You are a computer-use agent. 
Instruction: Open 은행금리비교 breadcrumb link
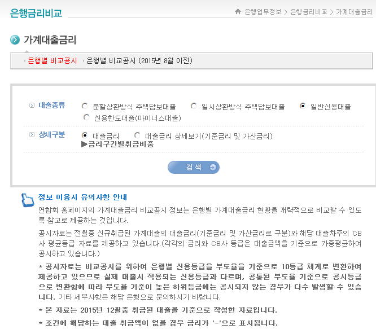309,12
